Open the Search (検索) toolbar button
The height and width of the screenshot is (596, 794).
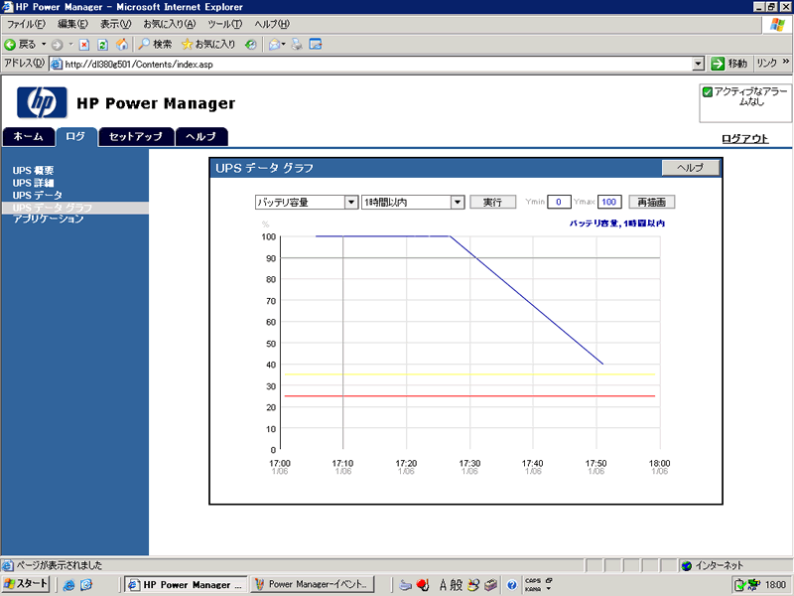point(155,44)
